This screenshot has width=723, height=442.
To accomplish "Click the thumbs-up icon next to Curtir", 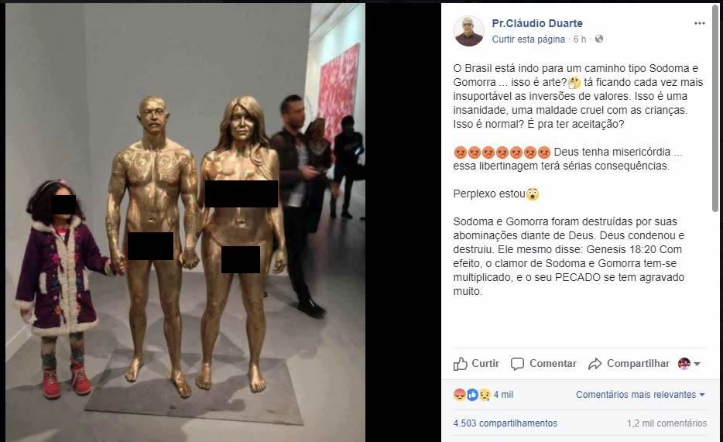I will (x=460, y=364).
